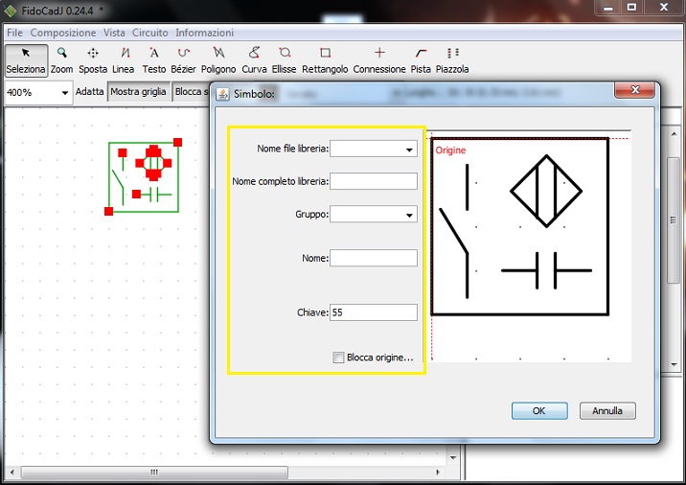686x485 pixels.
Task: Choose the Sposta move tool
Action: (93, 59)
